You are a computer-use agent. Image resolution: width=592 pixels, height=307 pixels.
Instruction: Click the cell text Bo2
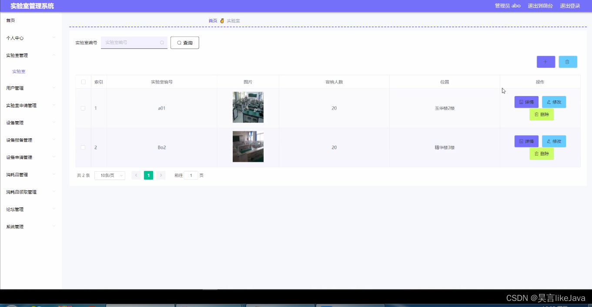[162, 147]
